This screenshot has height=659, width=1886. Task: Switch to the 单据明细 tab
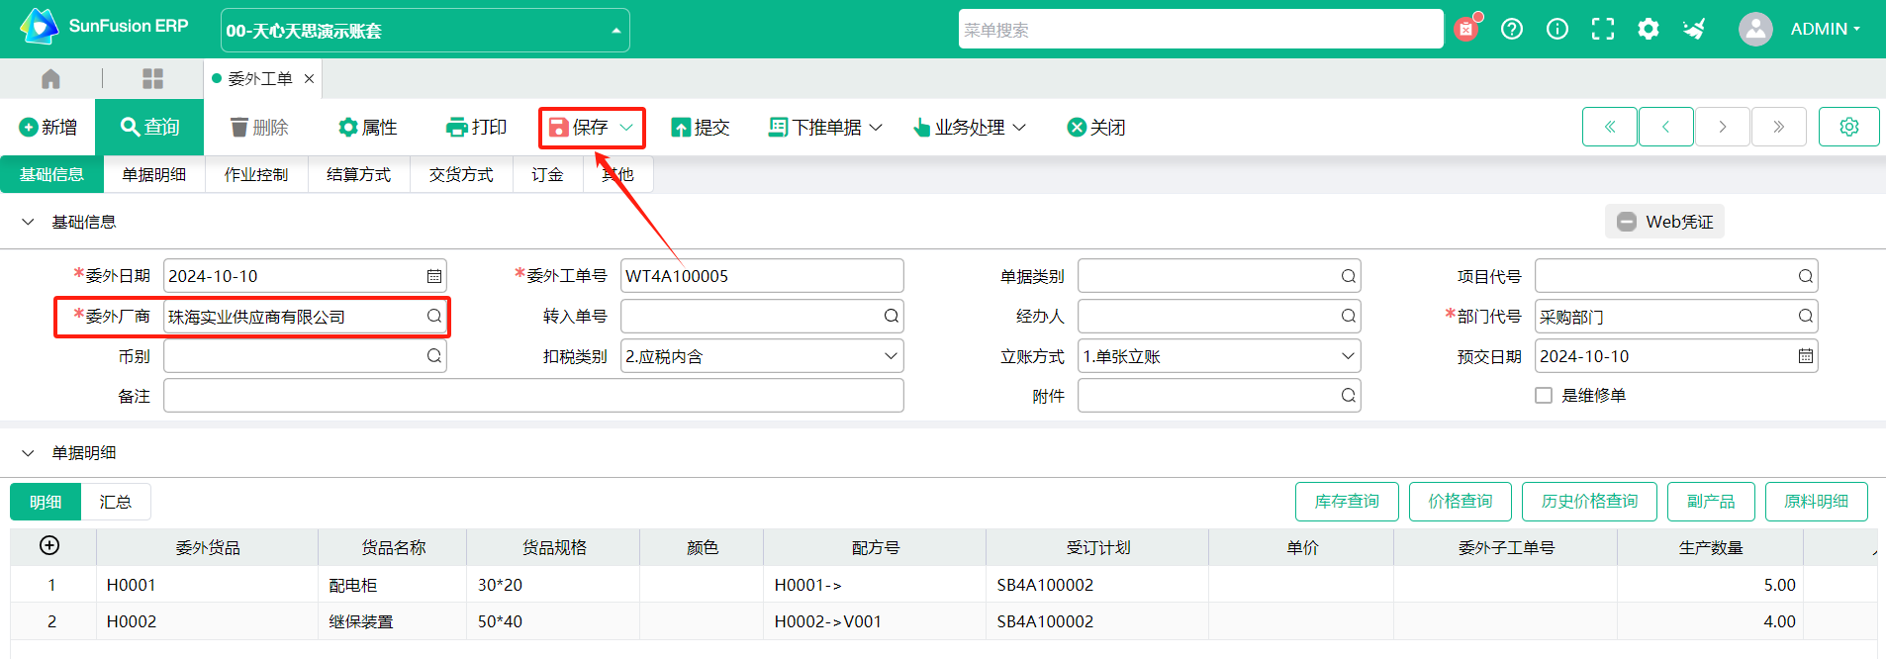[x=154, y=174]
